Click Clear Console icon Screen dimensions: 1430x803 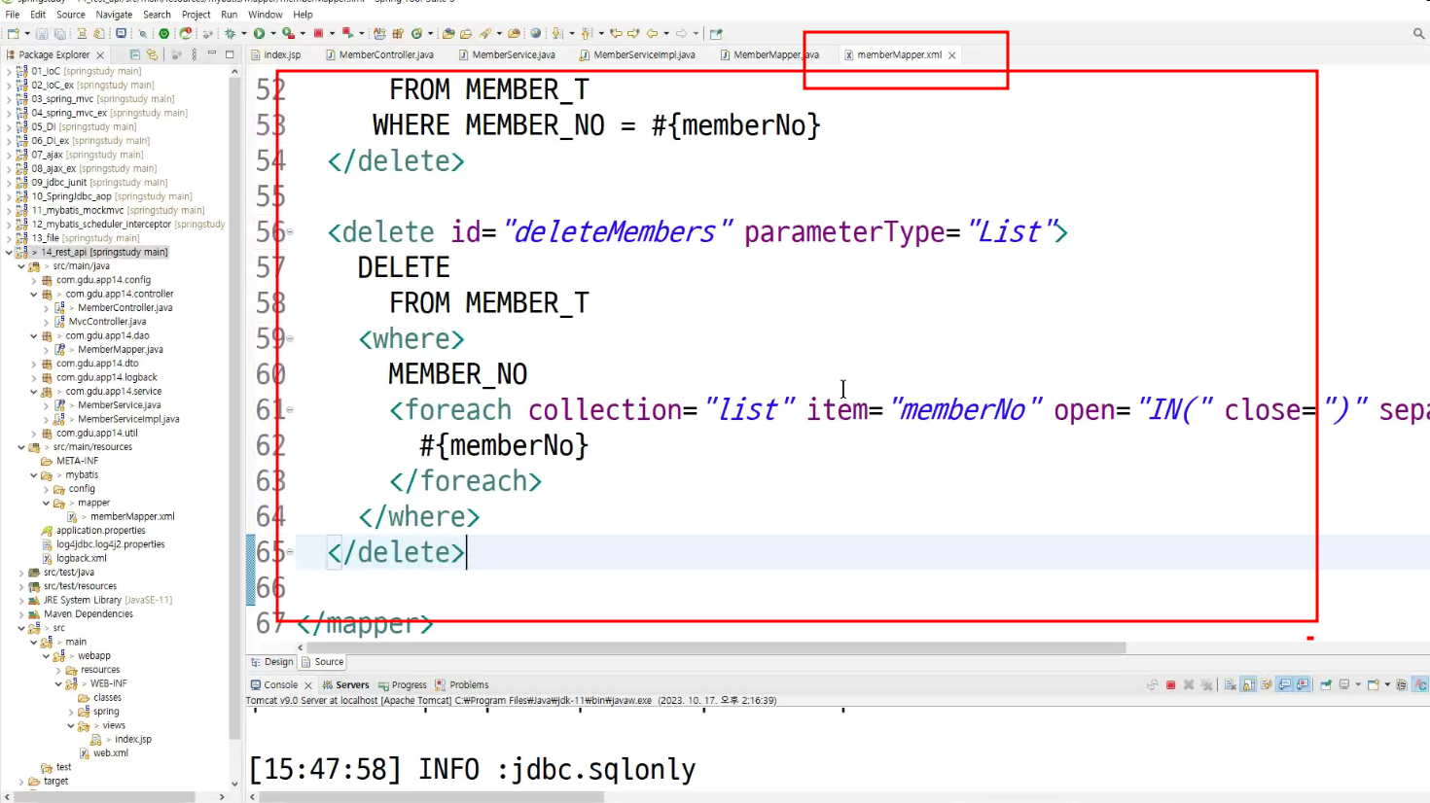click(1231, 684)
